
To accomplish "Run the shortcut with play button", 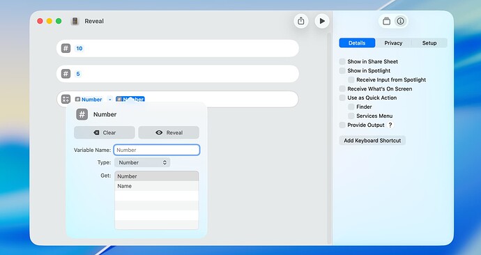I will 322,21.
